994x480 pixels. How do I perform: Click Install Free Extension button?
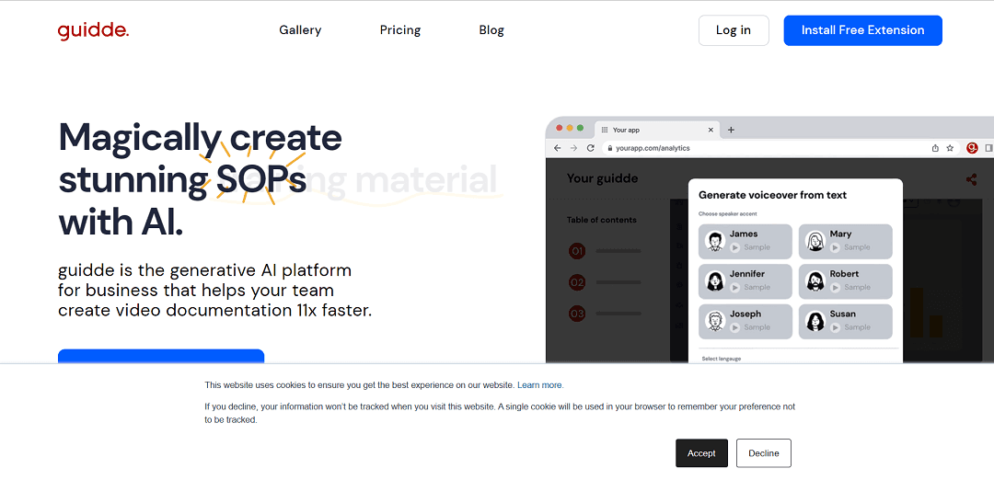click(x=862, y=30)
